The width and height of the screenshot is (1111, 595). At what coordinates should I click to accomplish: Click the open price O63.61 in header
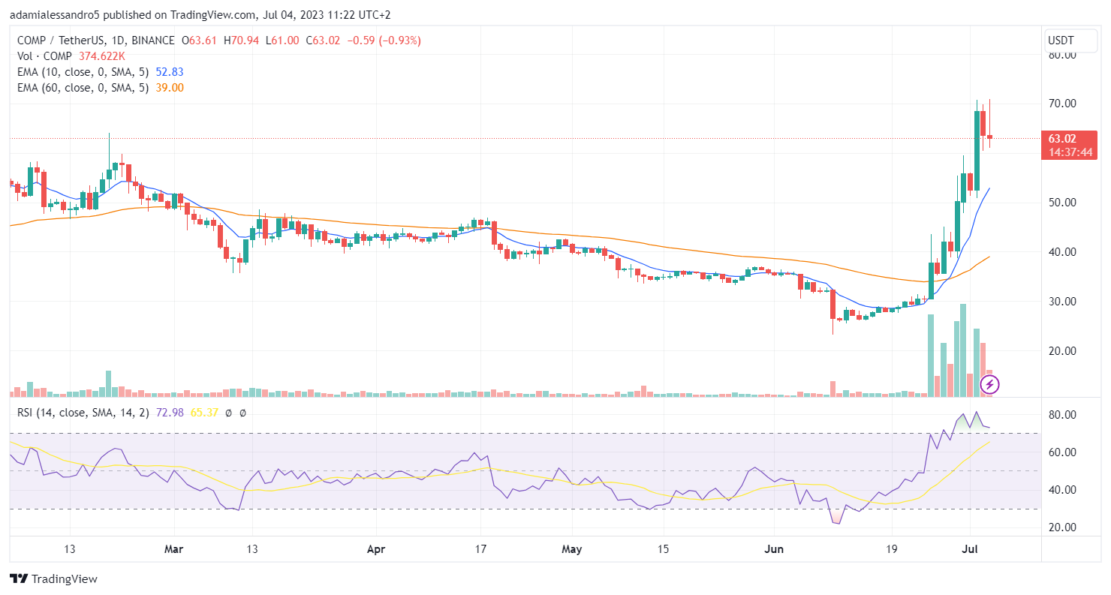point(198,41)
